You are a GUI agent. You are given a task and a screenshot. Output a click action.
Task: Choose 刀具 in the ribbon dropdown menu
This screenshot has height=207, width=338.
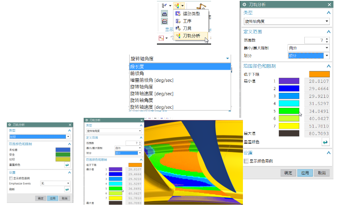[187, 28]
